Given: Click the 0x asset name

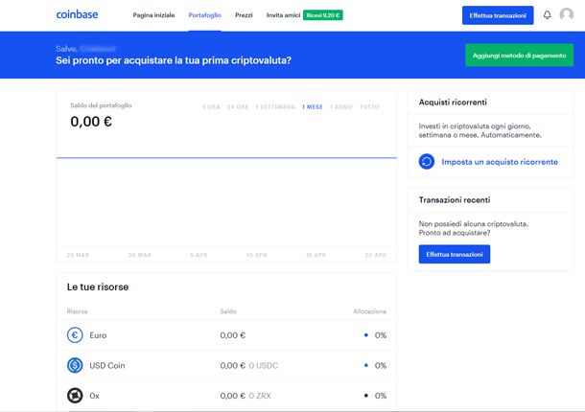Looking at the screenshot, I should click(x=94, y=396).
